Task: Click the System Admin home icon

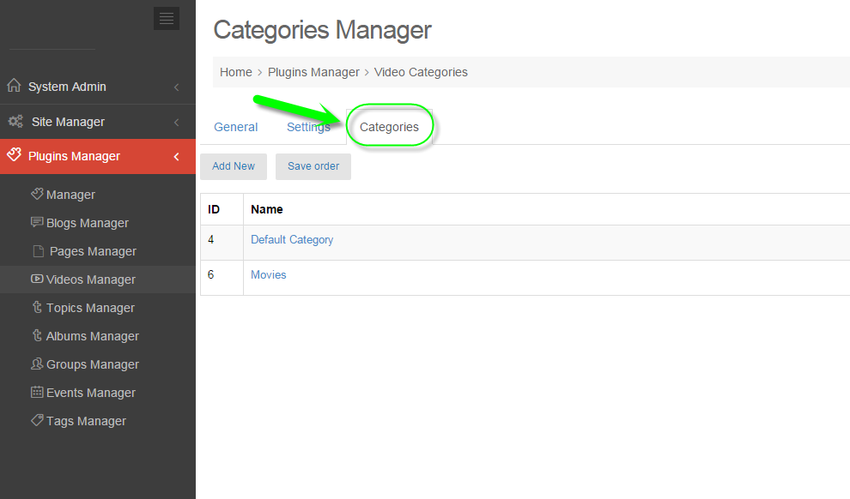Action: pyautogui.click(x=14, y=86)
